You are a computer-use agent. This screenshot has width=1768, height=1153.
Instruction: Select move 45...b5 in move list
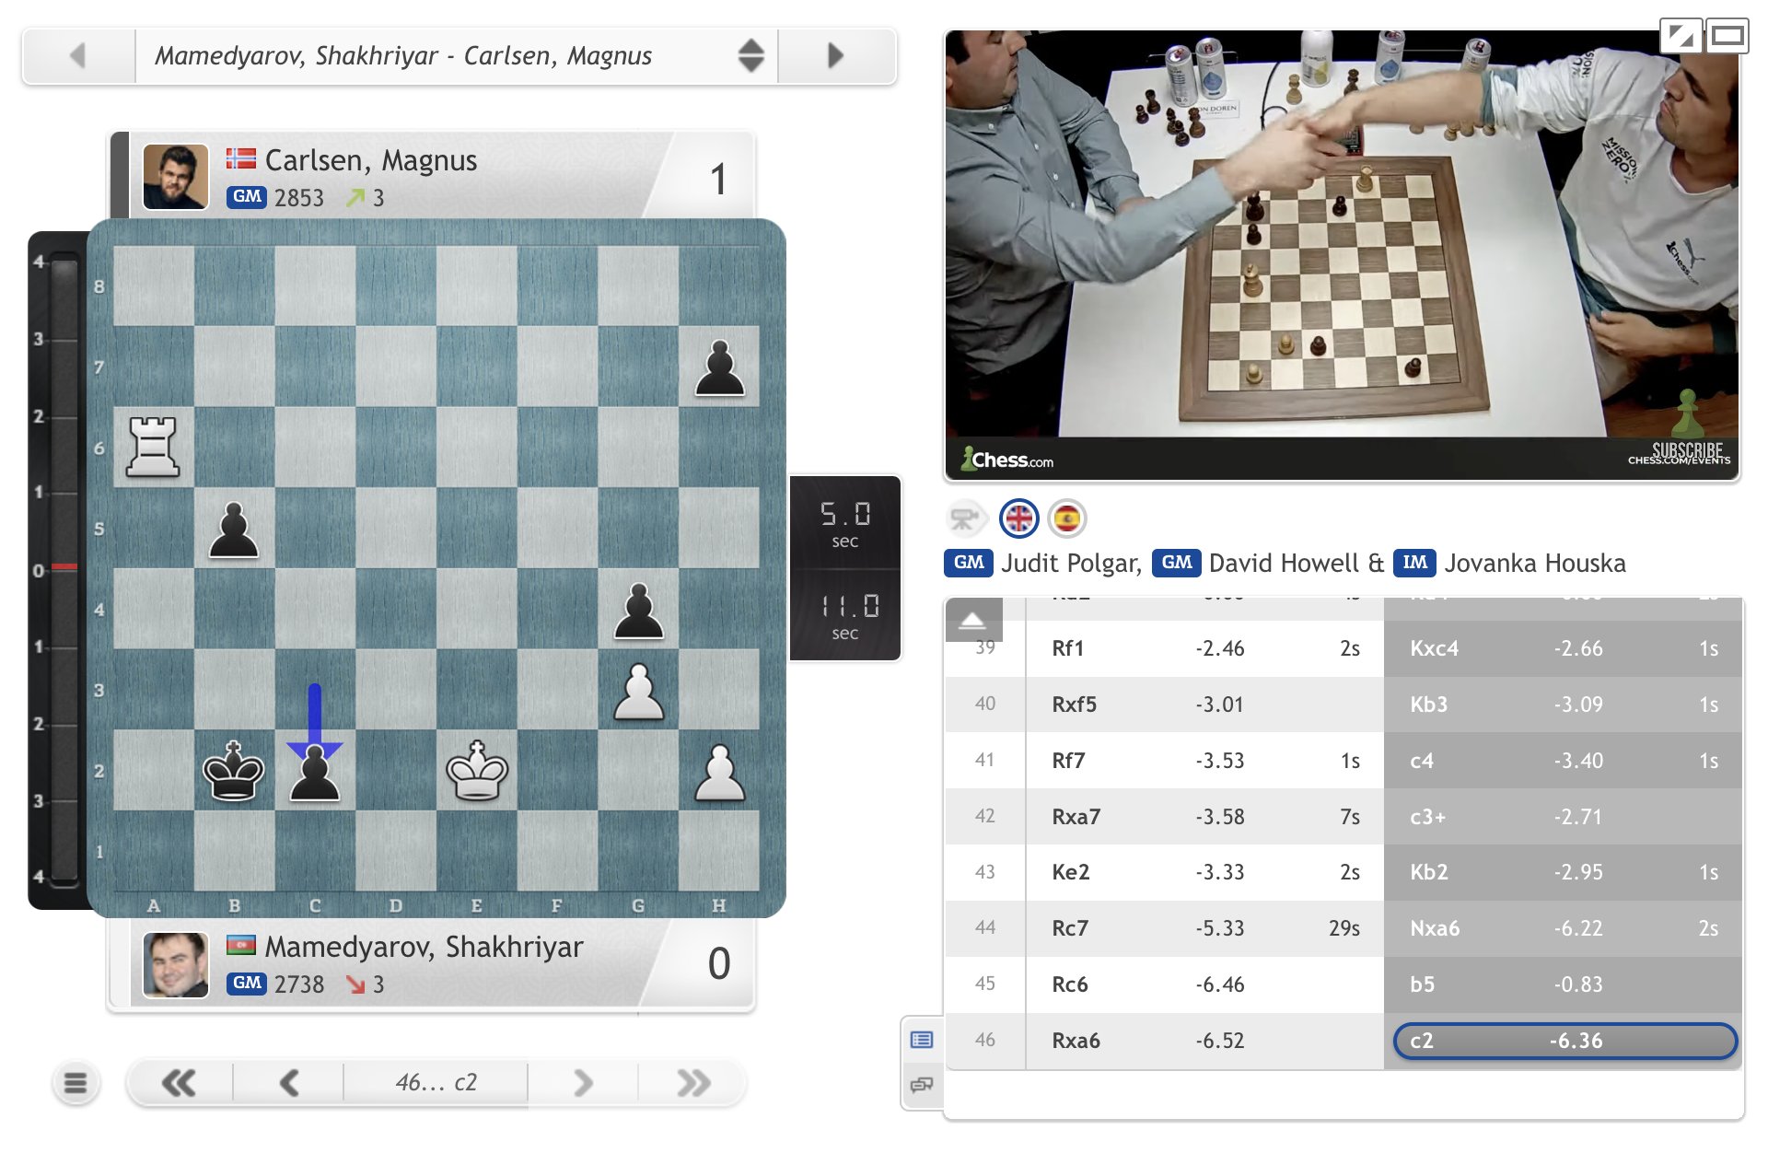tap(1423, 984)
